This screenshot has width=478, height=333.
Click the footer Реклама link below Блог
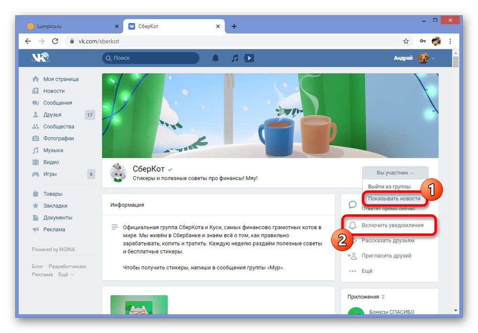pyautogui.click(x=43, y=275)
